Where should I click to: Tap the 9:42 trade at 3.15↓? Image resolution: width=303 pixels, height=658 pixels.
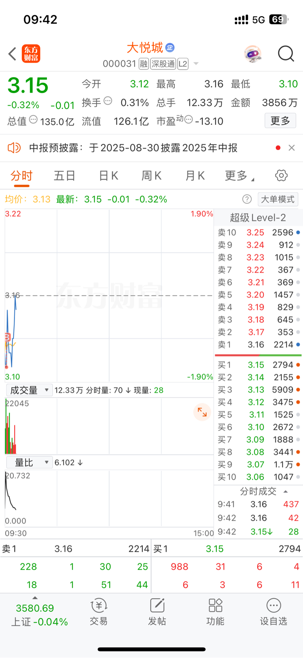[x=259, y=531]
